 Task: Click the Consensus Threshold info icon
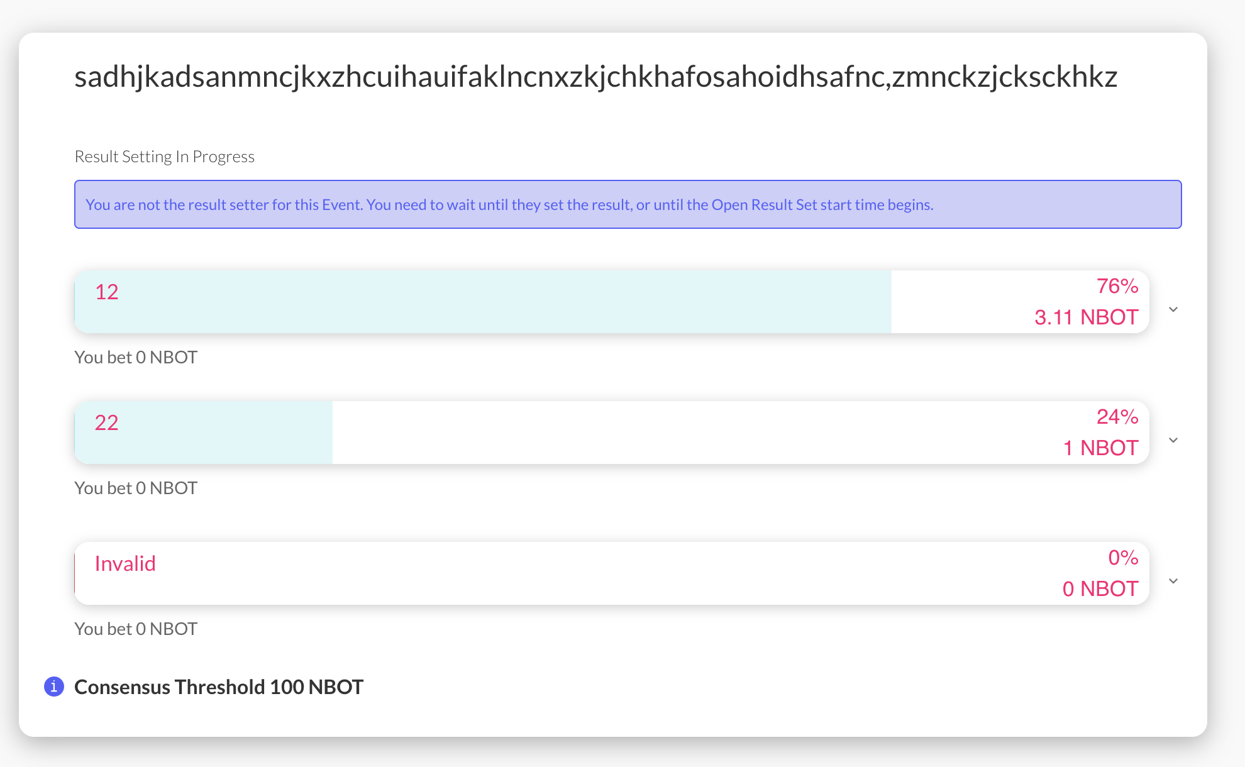[54, 686]
